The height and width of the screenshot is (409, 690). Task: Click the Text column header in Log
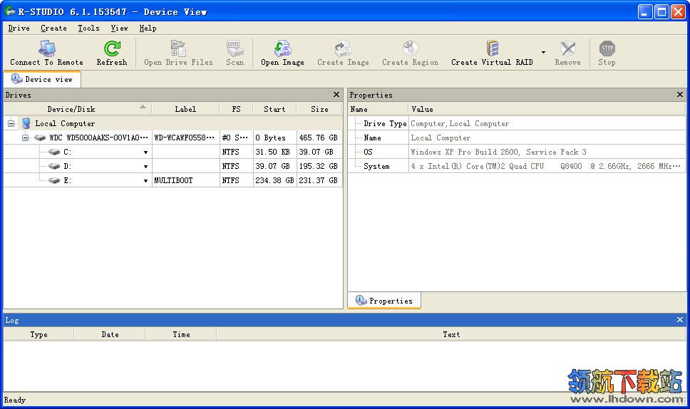pos(451,334)
